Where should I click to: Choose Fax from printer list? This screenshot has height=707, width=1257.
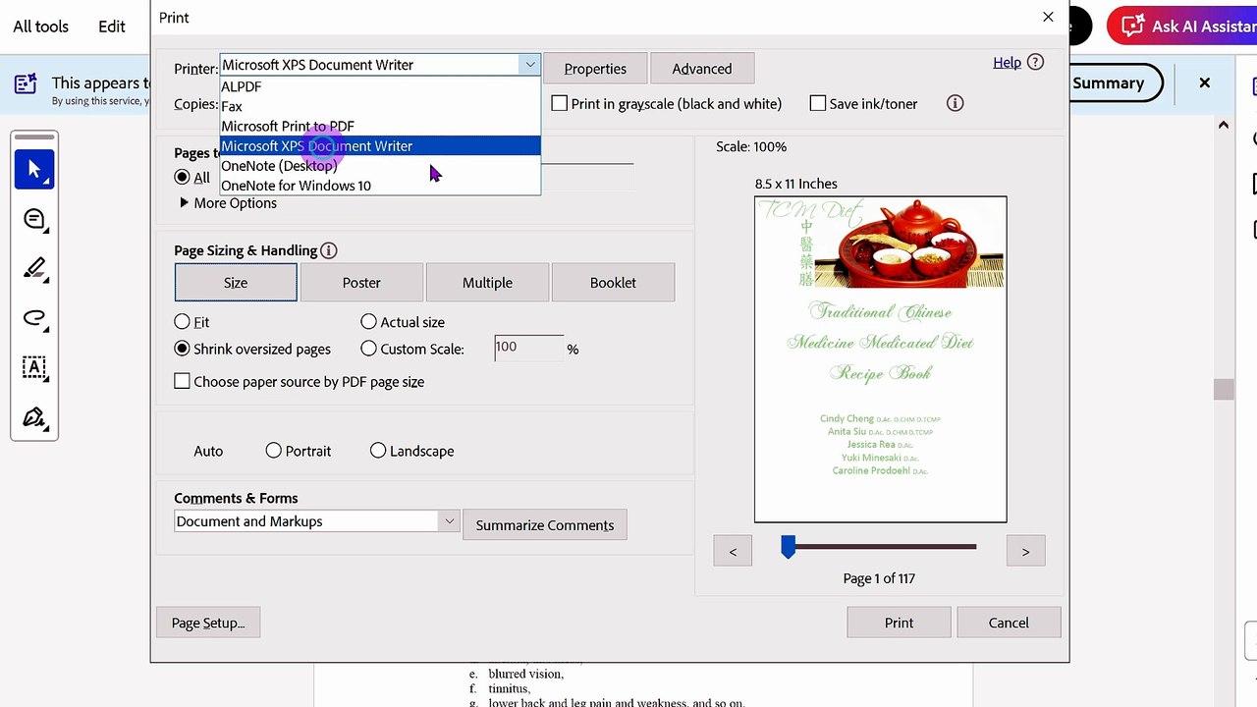(x=380, y=106)
